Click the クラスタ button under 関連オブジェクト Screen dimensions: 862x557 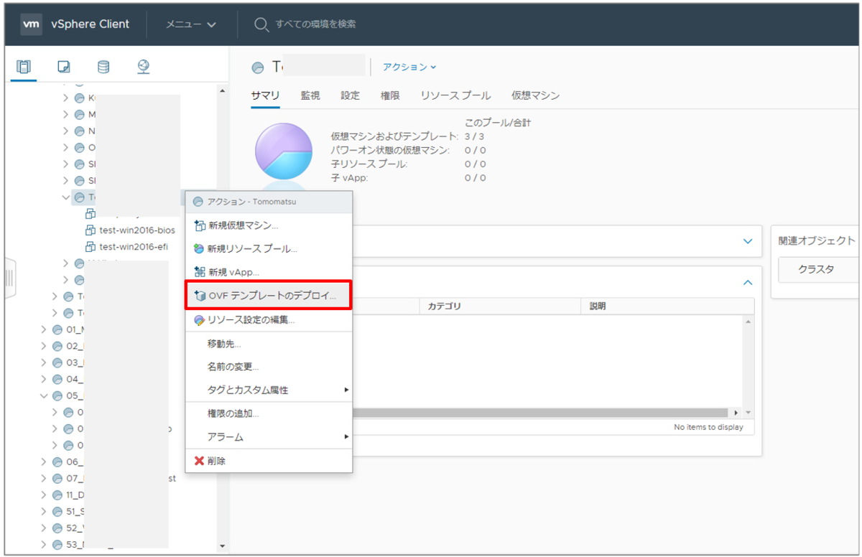[x=820, y=269]
